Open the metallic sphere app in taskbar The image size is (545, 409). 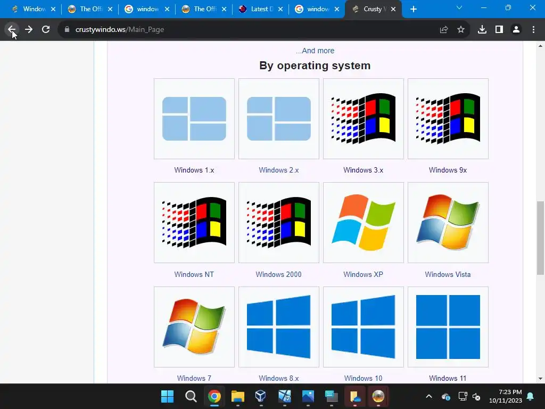378,396
